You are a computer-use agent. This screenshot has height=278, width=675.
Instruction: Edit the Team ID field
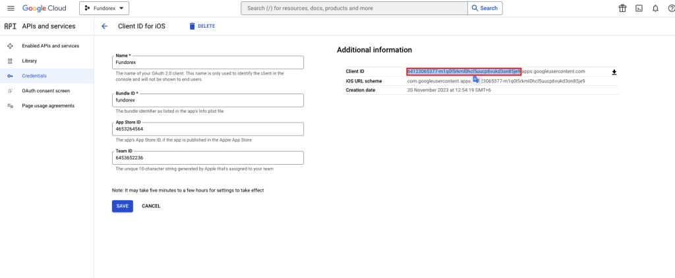[208, 157]
